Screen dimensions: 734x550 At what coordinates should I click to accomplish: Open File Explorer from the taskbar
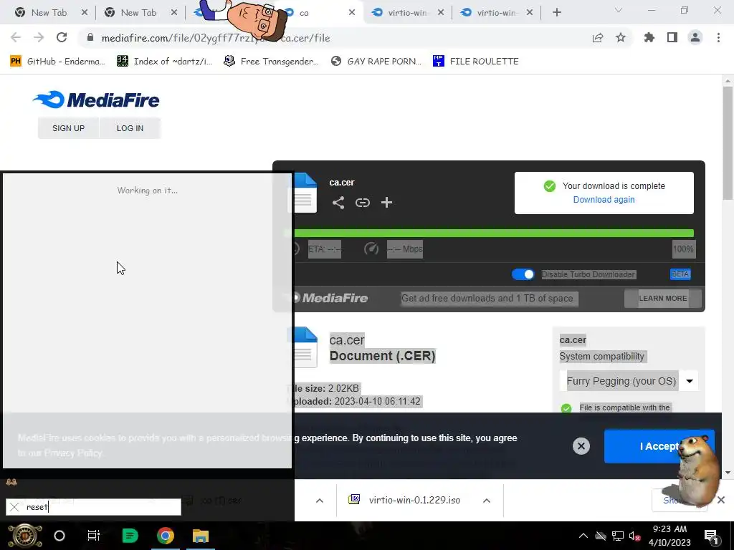click(x=201, y=536)
